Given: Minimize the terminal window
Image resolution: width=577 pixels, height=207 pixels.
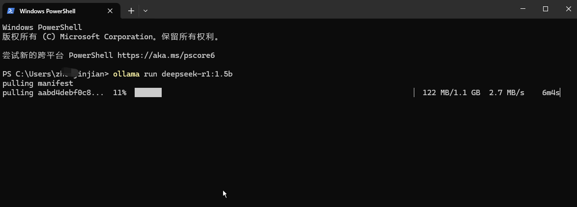Looking at the screenshot, I should (x=522, y=9).
